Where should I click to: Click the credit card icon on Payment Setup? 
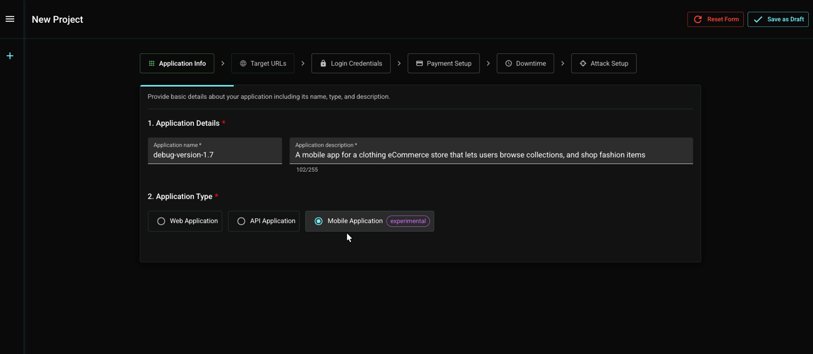tap(419, 63)
